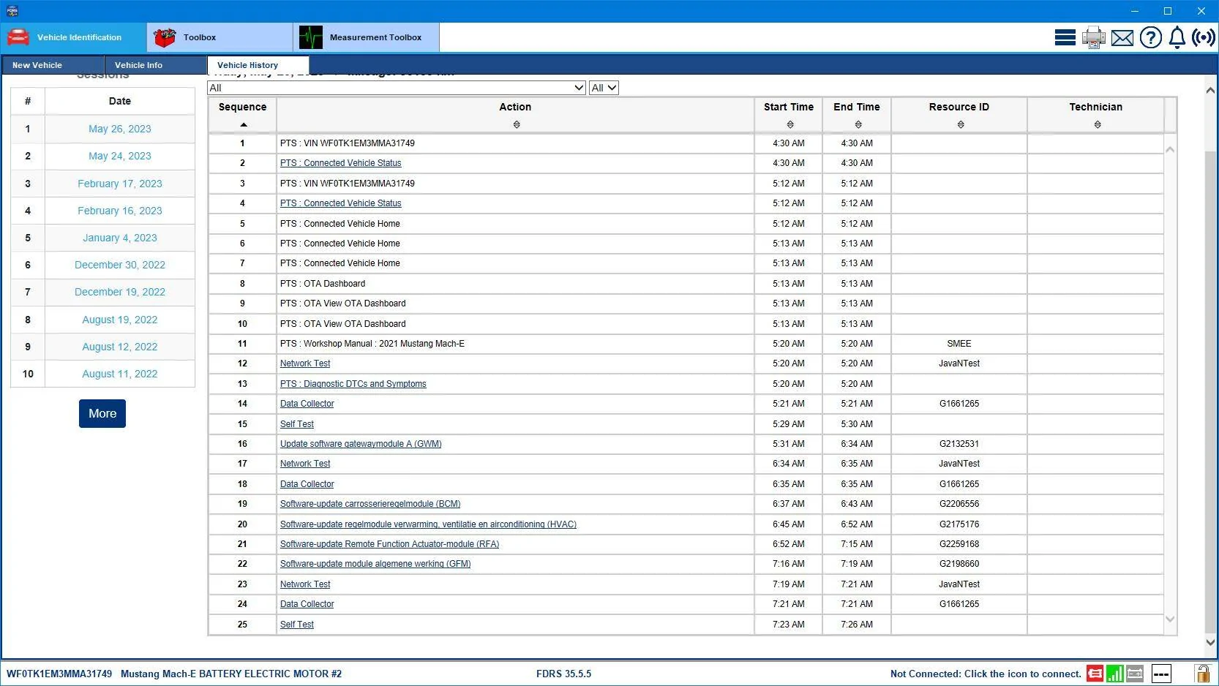Open the help question mark icon

[x=1150, y=37]
